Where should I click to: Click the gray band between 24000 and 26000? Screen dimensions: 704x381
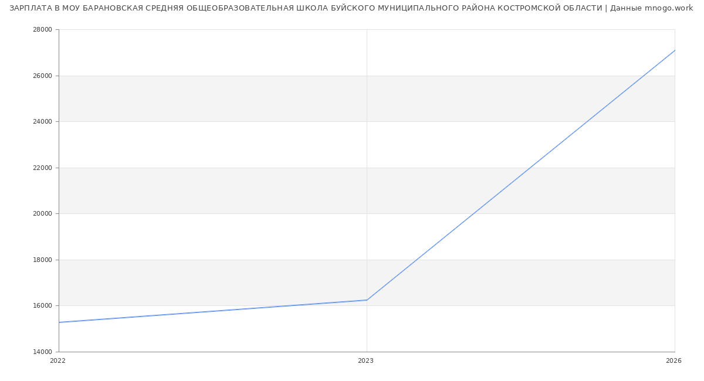235,98
